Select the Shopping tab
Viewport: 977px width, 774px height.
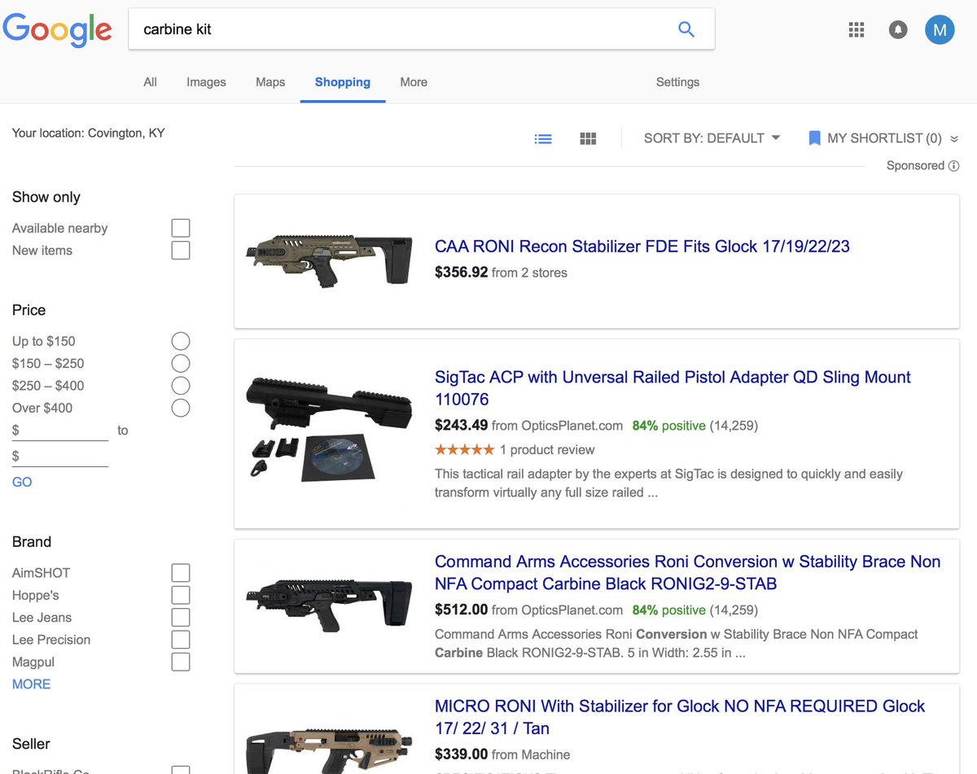point(343,82)
